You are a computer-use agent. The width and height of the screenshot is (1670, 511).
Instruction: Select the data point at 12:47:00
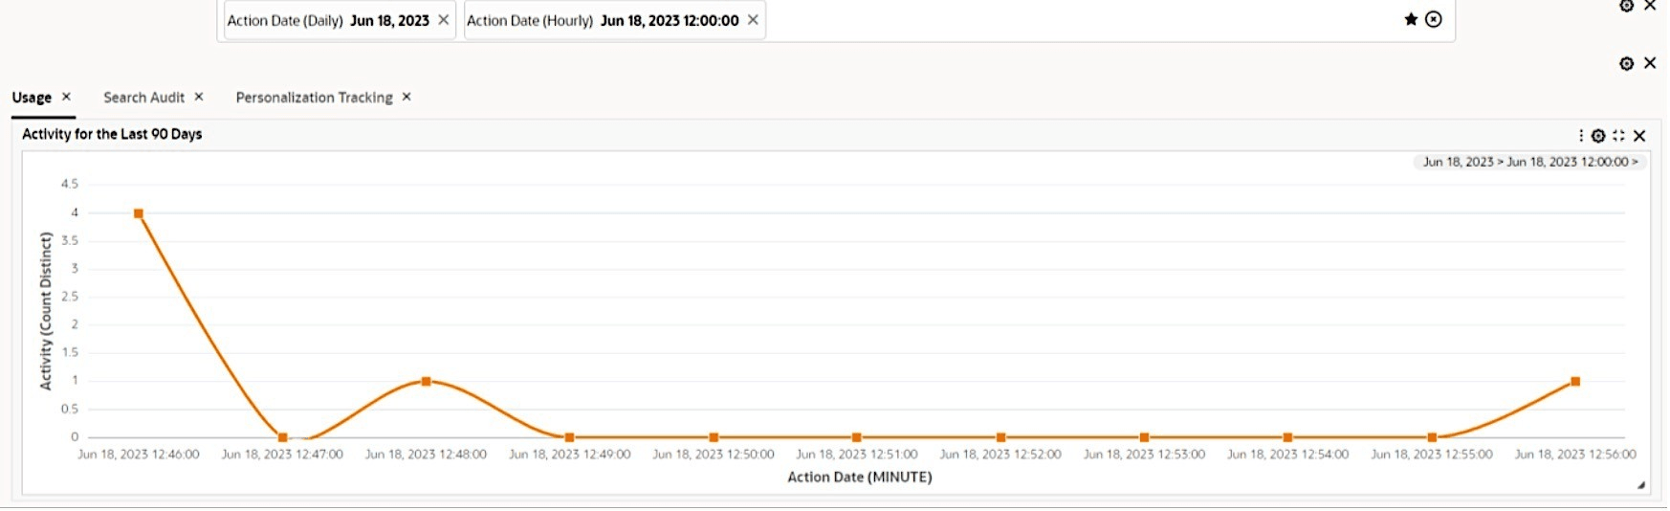tap(282, 437)
